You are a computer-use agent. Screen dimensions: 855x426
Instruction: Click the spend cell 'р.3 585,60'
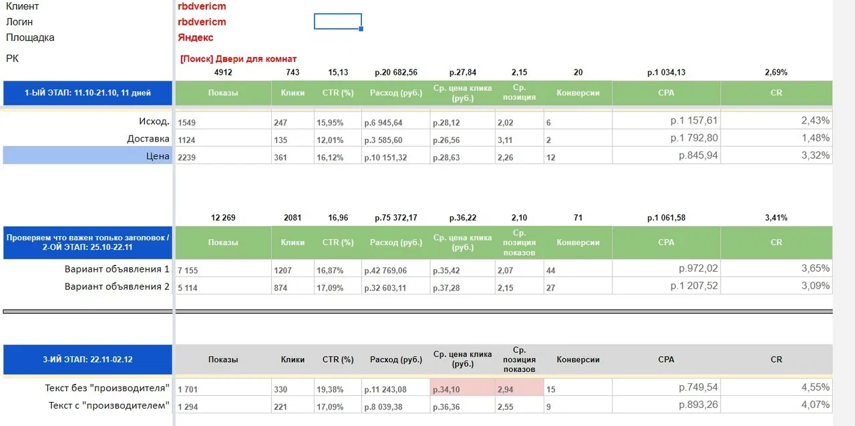[x=396, y=140]
